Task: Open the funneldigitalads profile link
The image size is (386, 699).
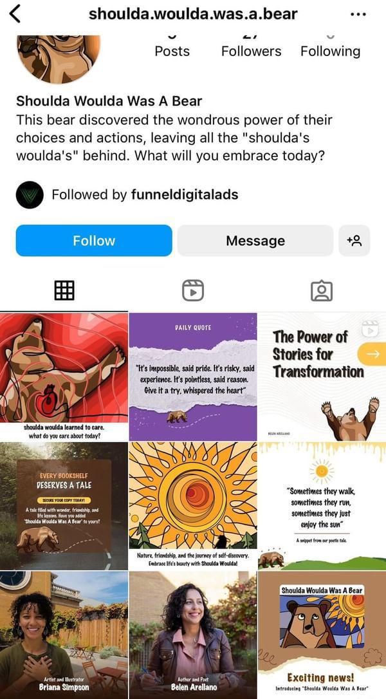Action: (x=185, y=195)
